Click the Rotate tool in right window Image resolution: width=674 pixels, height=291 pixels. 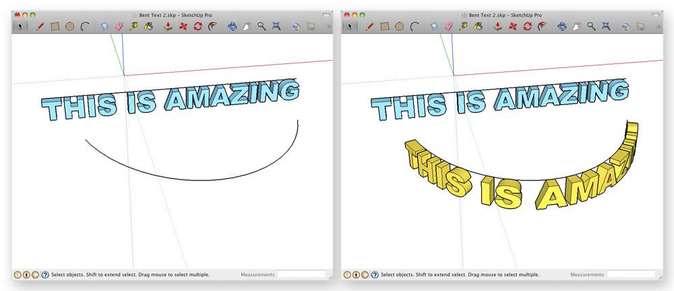click(528, 26)
